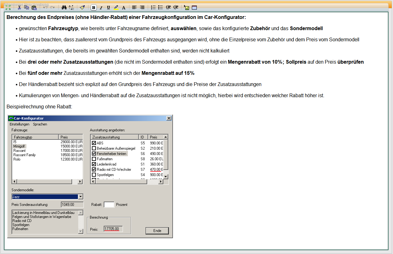Viewport: 393px width, 254px height.
Task: Click the special equipment list down arrow
Action: coord(81,231)
